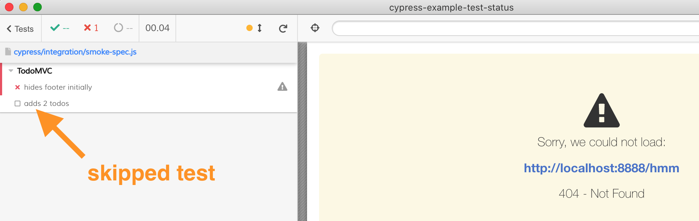Collapse the TodoMVC suite triangle
The height and width of the screenshot is (221, 699).
[11, 71]
